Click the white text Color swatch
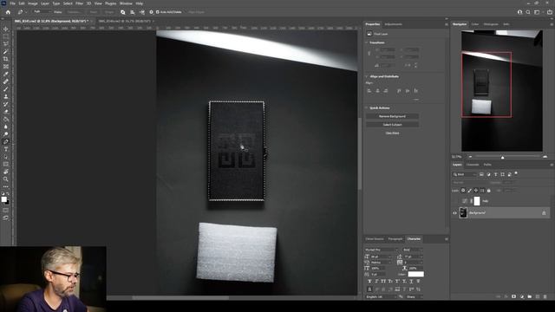The height and width of the screenshot is (312, 555). point(415,274)
